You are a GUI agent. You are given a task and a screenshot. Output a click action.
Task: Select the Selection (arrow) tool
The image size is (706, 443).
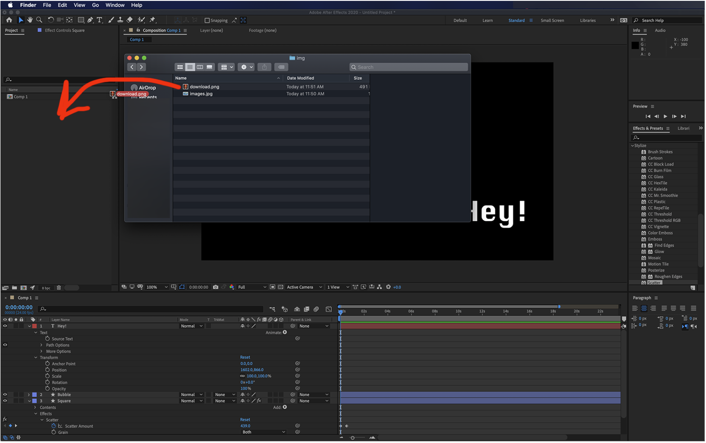coord(21,20)
